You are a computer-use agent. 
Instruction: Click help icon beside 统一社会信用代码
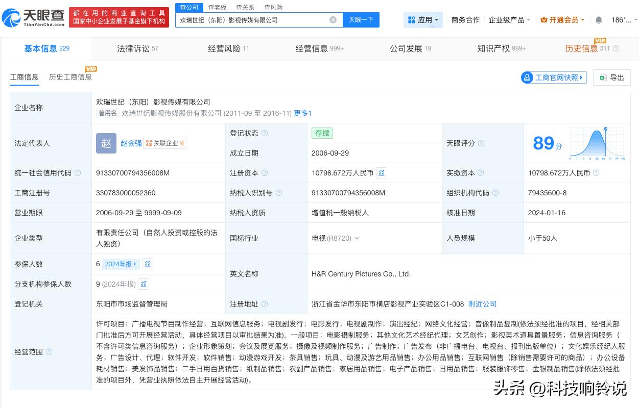pos(78,173)
